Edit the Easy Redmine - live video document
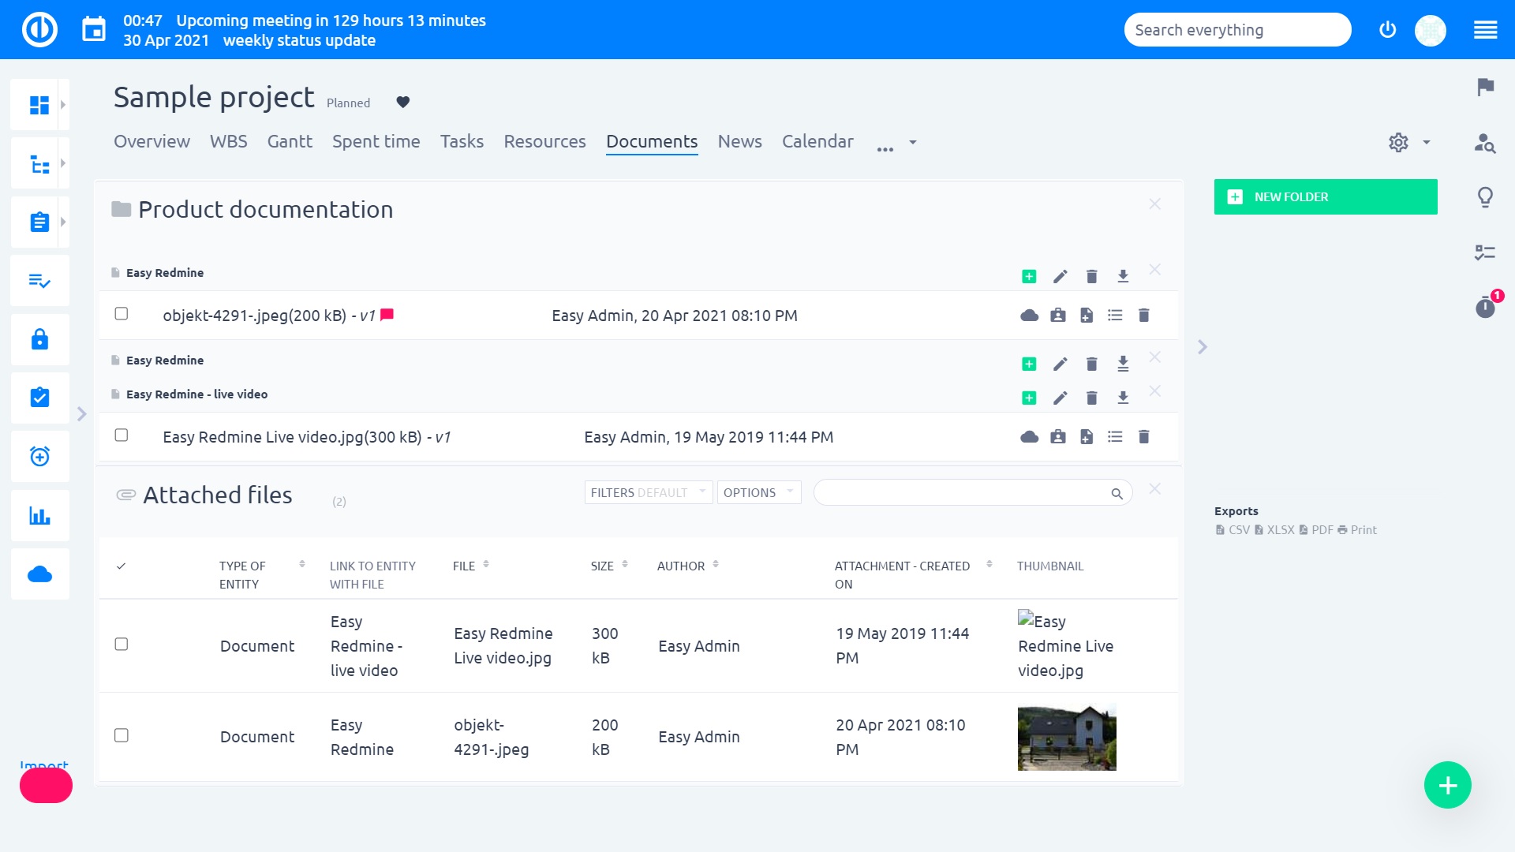Image resolution: width=1515 pixels, height=852 pixels. point(1060,398)
